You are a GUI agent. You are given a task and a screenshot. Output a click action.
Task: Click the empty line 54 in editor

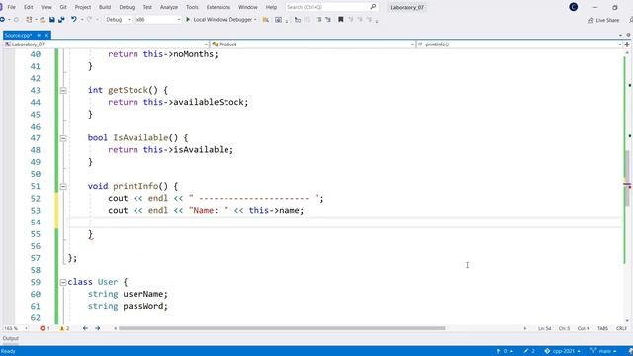[x=345, y=222]
